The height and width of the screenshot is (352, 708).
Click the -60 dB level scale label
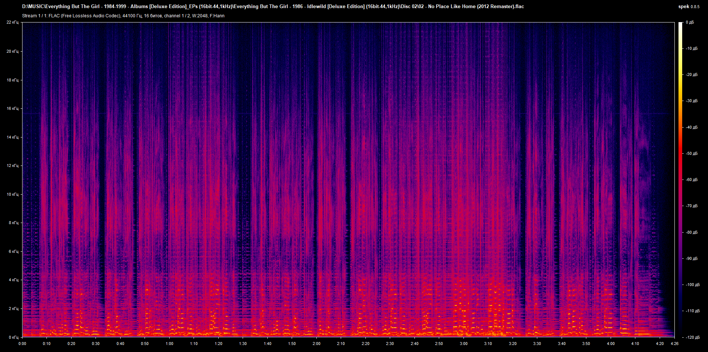pos(691,180)
